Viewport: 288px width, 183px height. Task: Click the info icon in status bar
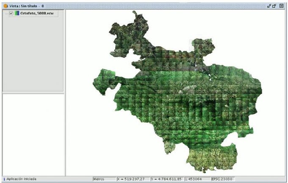(x=4, y=179)
